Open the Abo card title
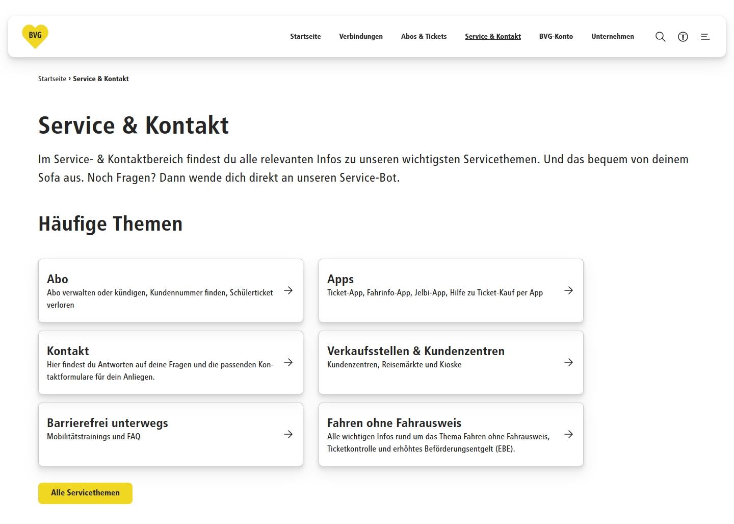 point(58,279)
